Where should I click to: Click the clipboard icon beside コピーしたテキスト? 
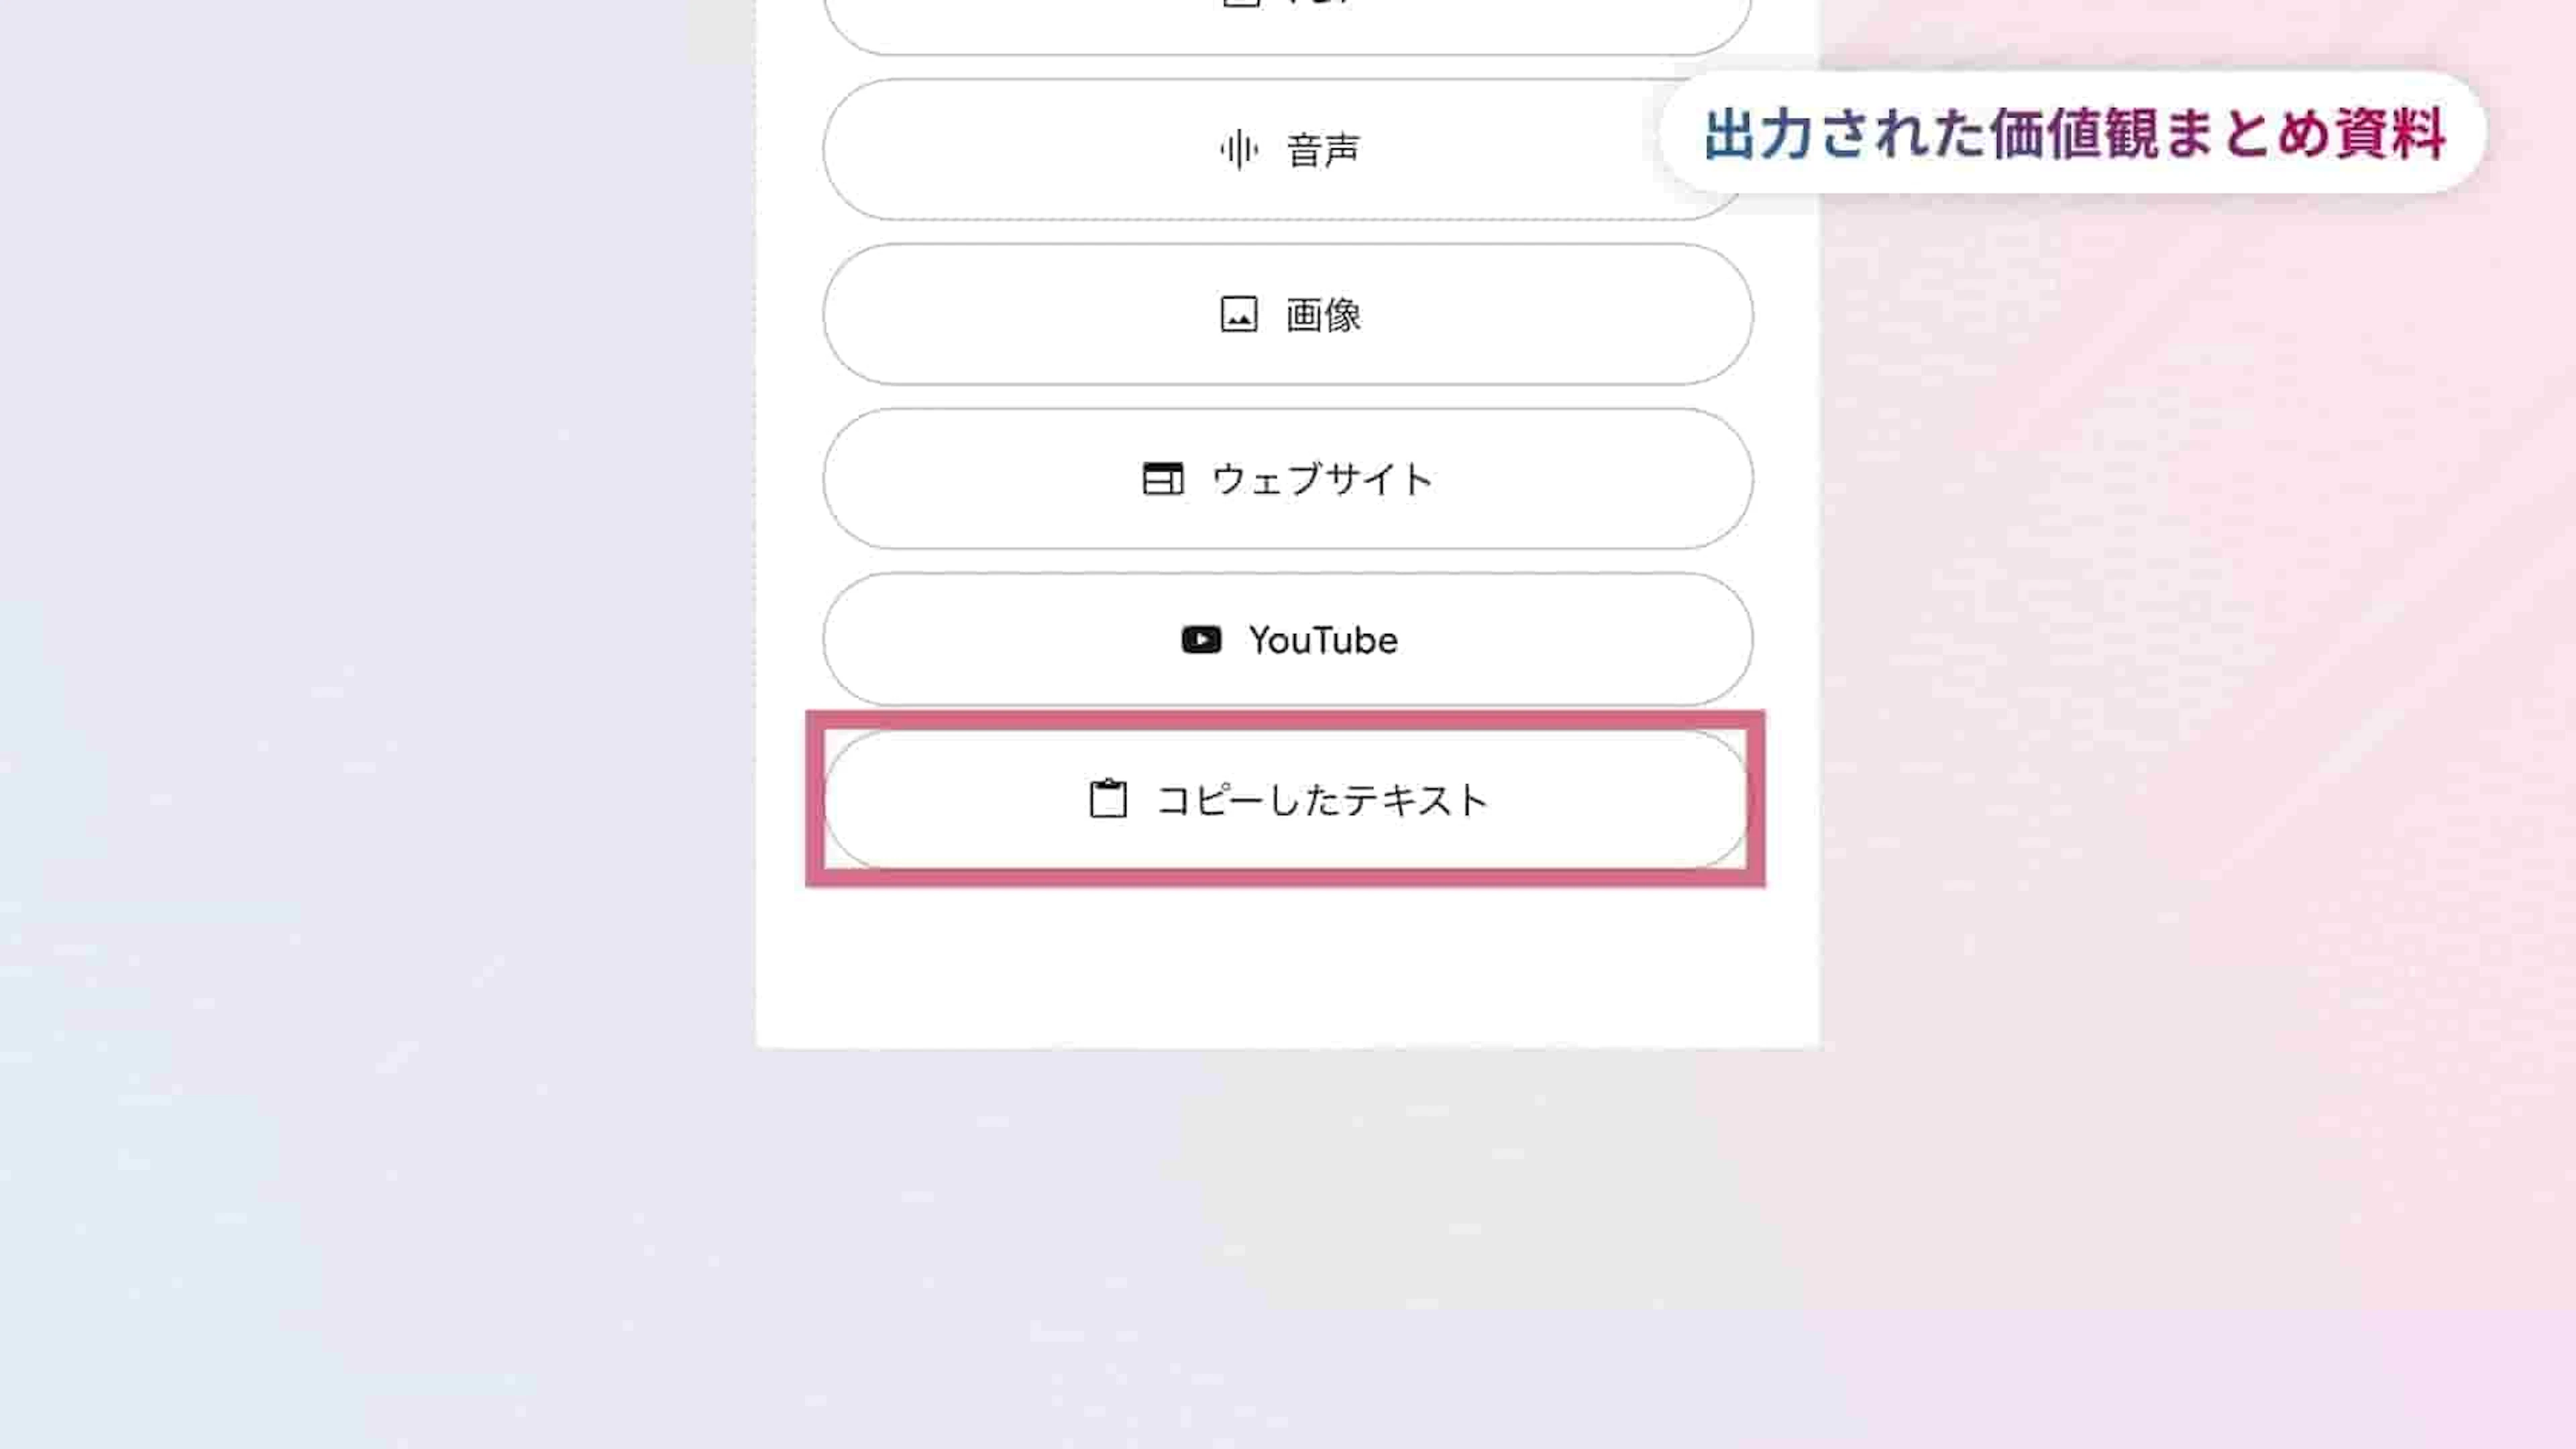pyautogui.click(x=1108, y=800)
